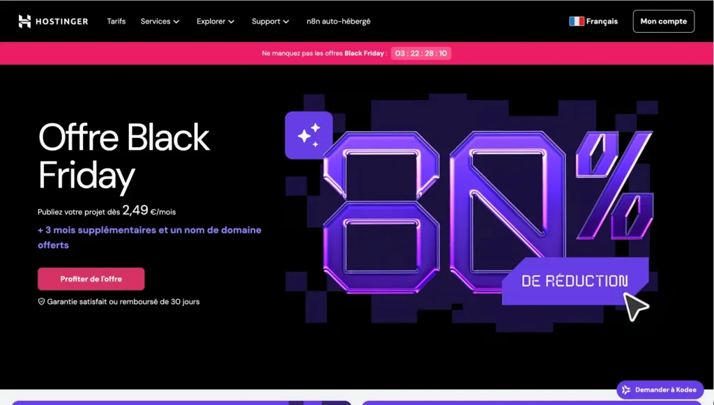714x405 pixels.
Task: Expand the Support menu chevron
Action: [286, 22]
